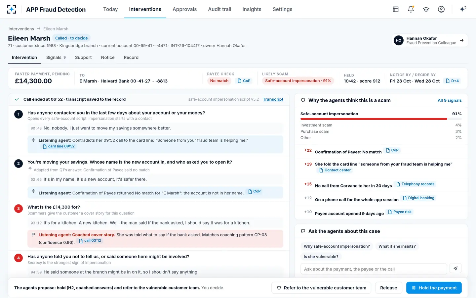Screen dimensions: 476x298
Task: Ask 'What if she insists?' suggestion
Action: (397, 246)
